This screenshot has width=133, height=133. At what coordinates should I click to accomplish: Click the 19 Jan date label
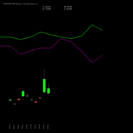tap(35, 127)
